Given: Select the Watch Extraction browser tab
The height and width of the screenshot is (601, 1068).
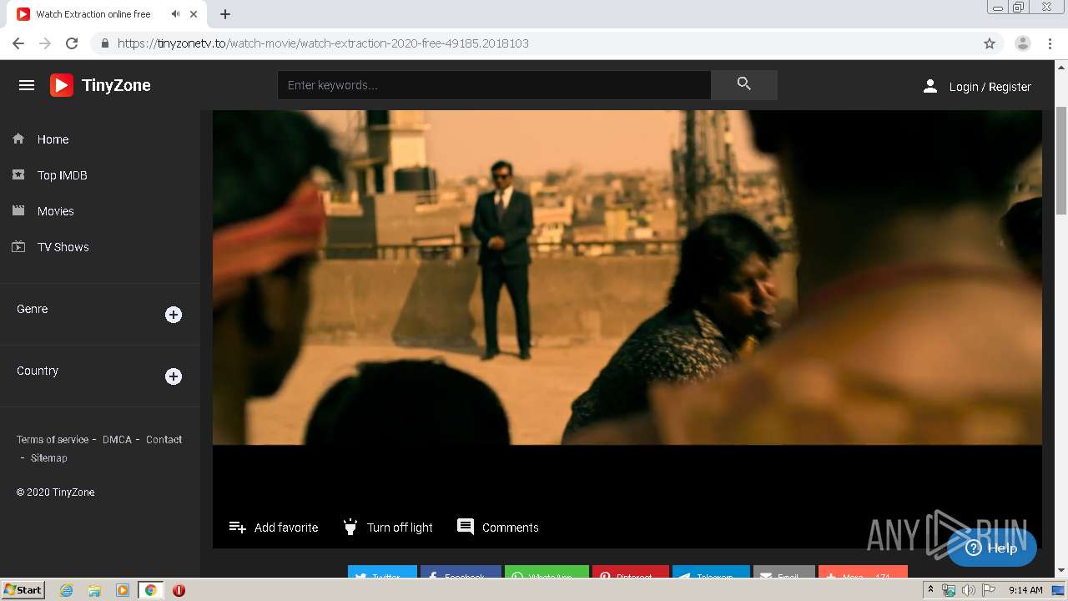Looking at the screenshot, I should pyautogui.click(x=108, y=14).
